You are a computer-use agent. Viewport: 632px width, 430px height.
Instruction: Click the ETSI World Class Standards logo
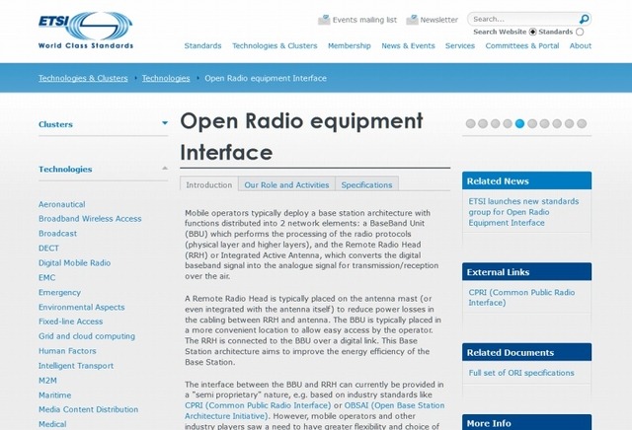click(86, 30)
